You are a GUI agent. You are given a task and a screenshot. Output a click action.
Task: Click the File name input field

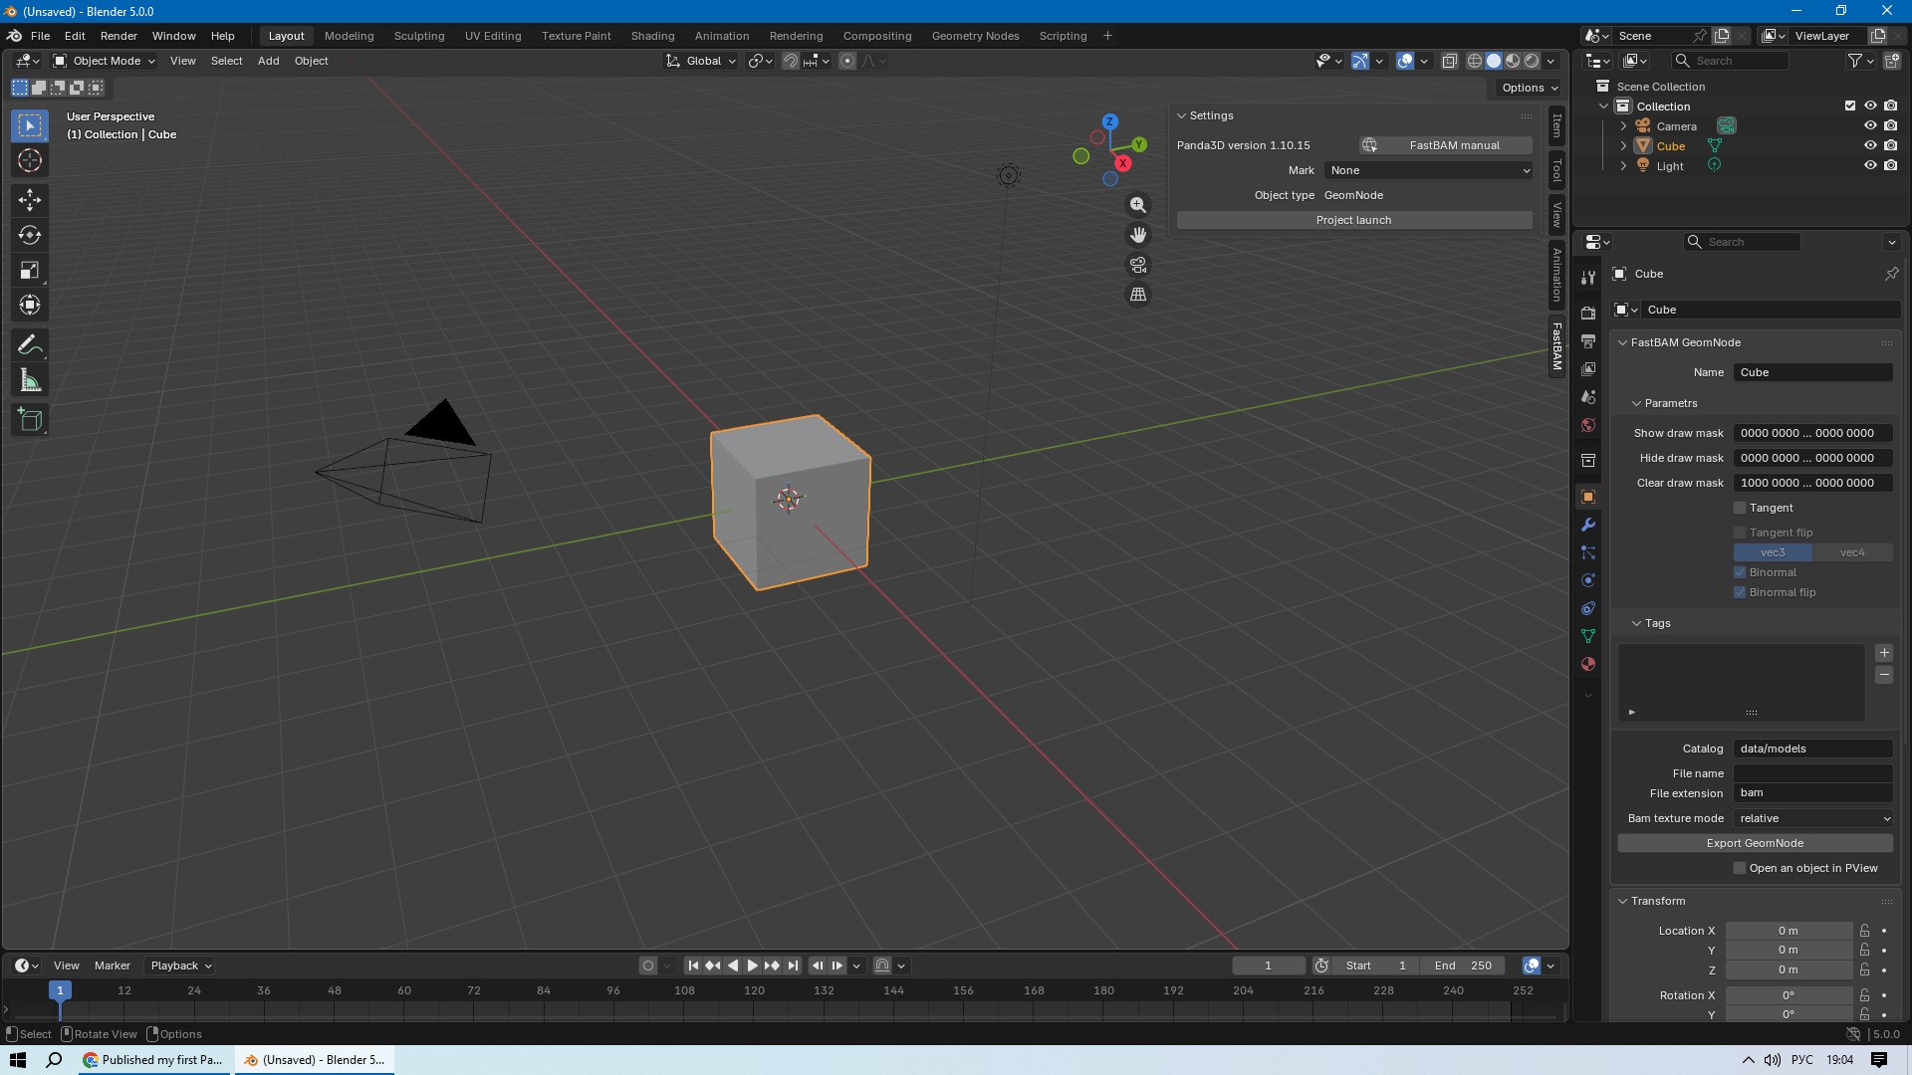[1812, 773]
